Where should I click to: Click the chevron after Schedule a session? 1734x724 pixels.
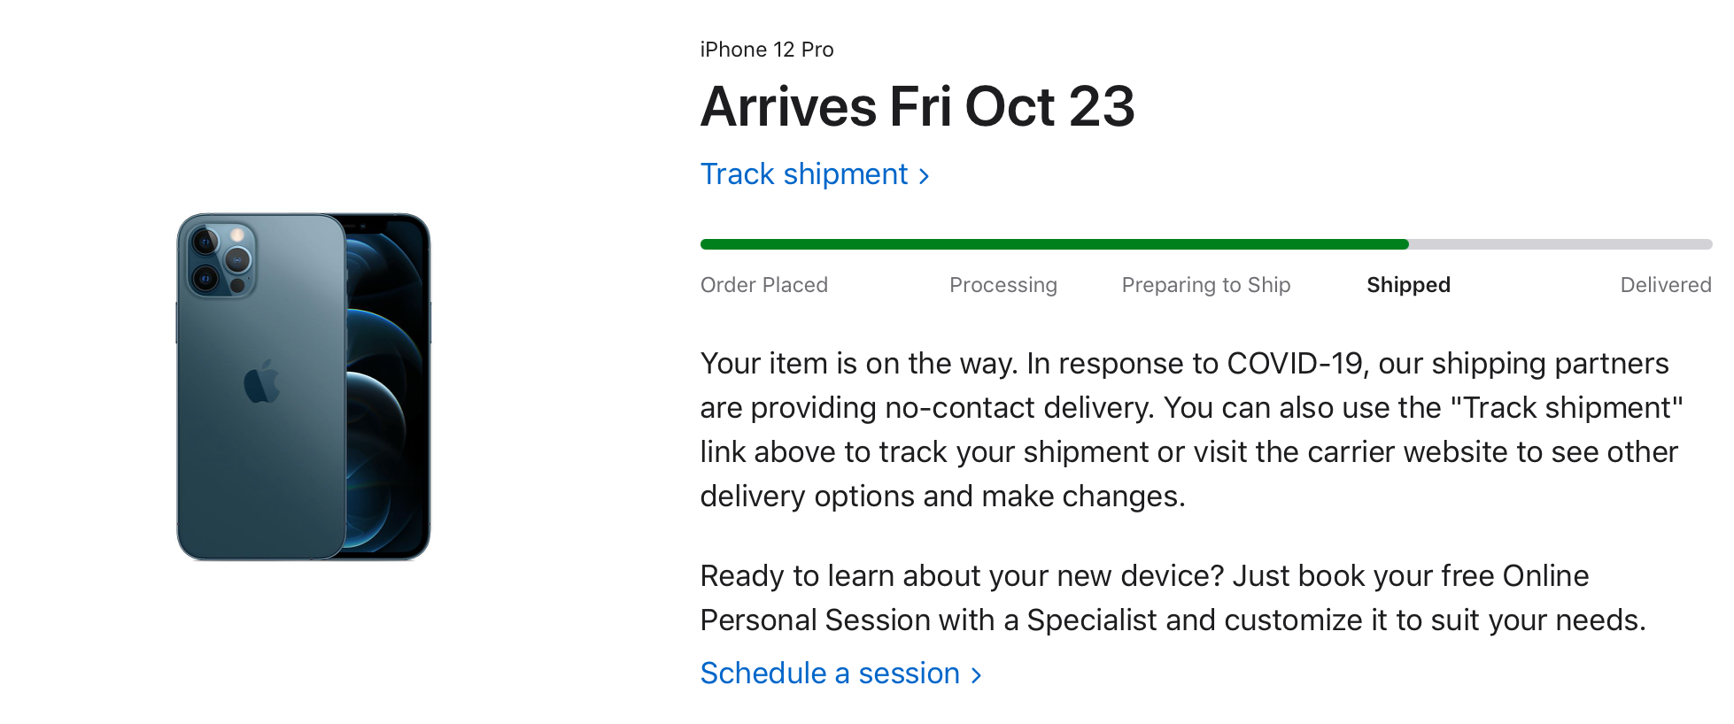tap(977, 675)
